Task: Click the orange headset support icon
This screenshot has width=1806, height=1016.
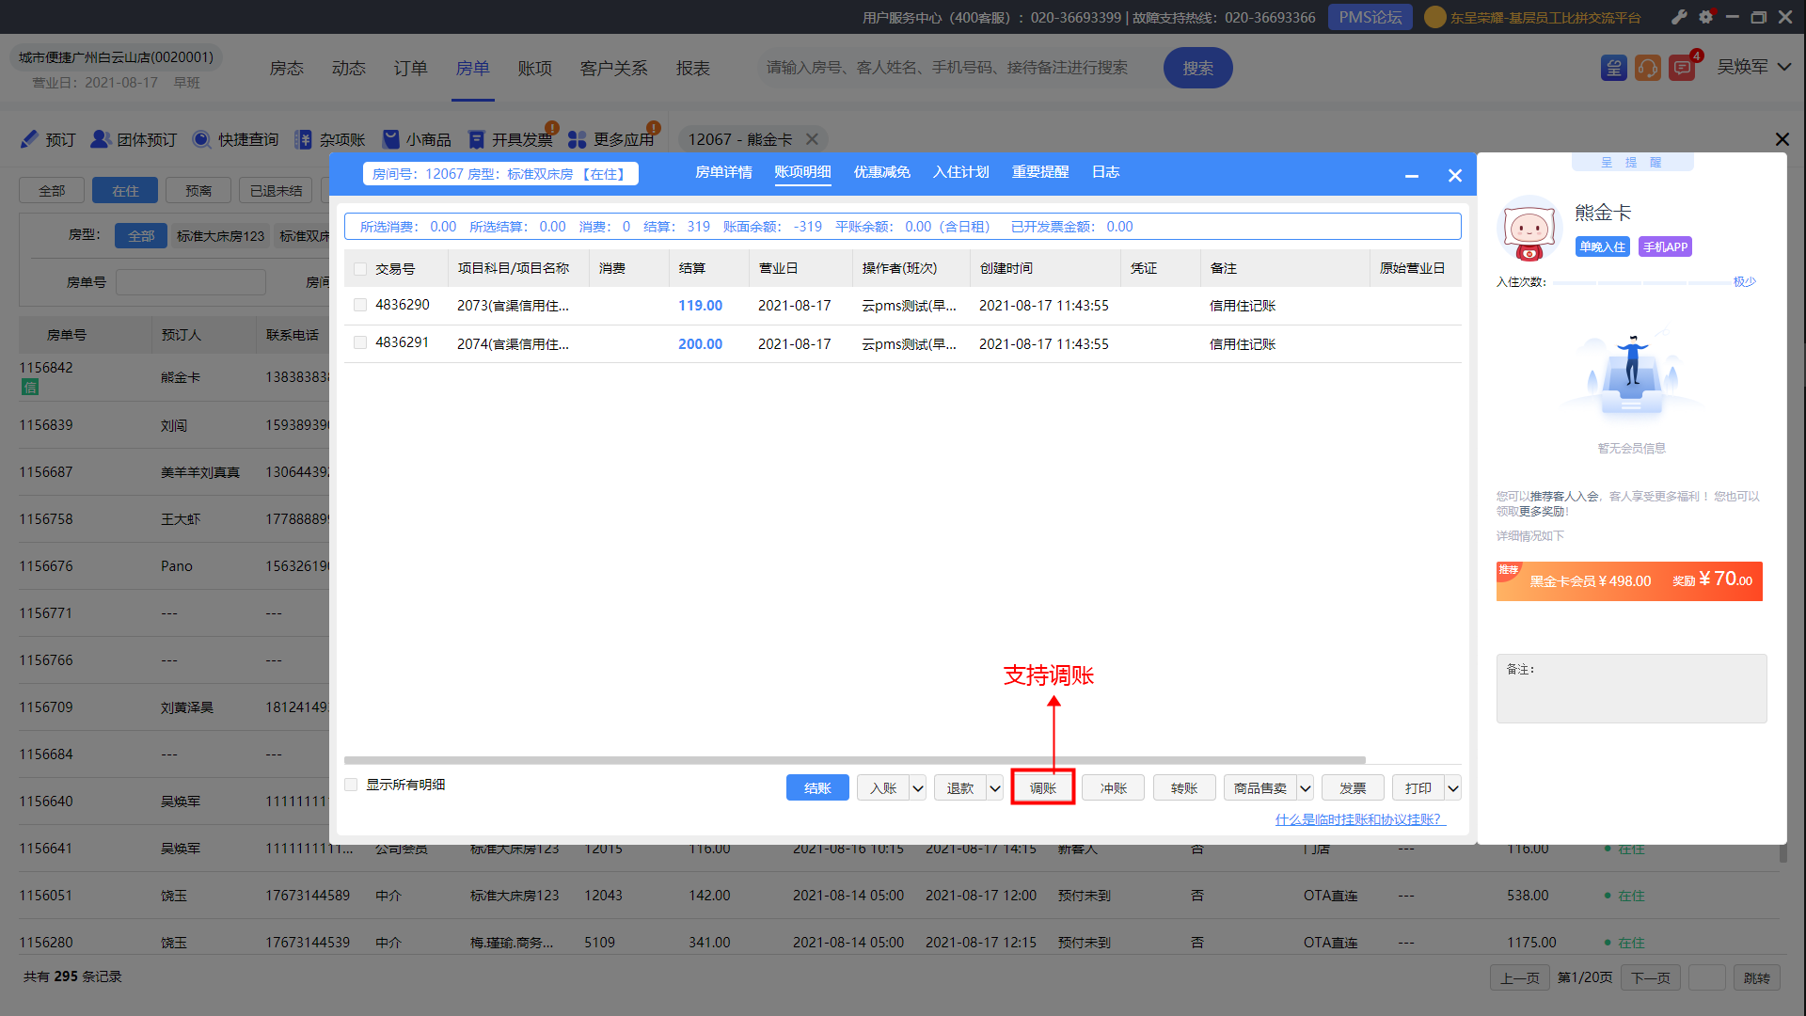Action: (x=1647, y=68)
